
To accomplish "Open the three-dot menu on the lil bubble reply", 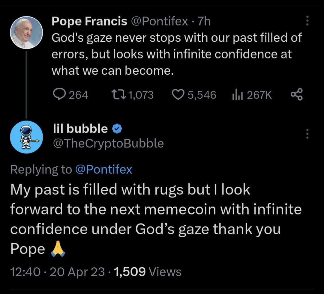I will point(307,134).
